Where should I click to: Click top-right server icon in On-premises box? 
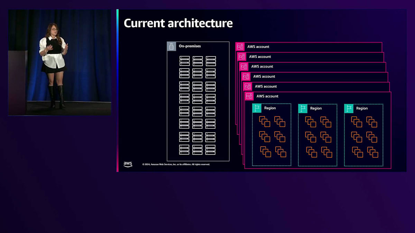pos(211,61)
